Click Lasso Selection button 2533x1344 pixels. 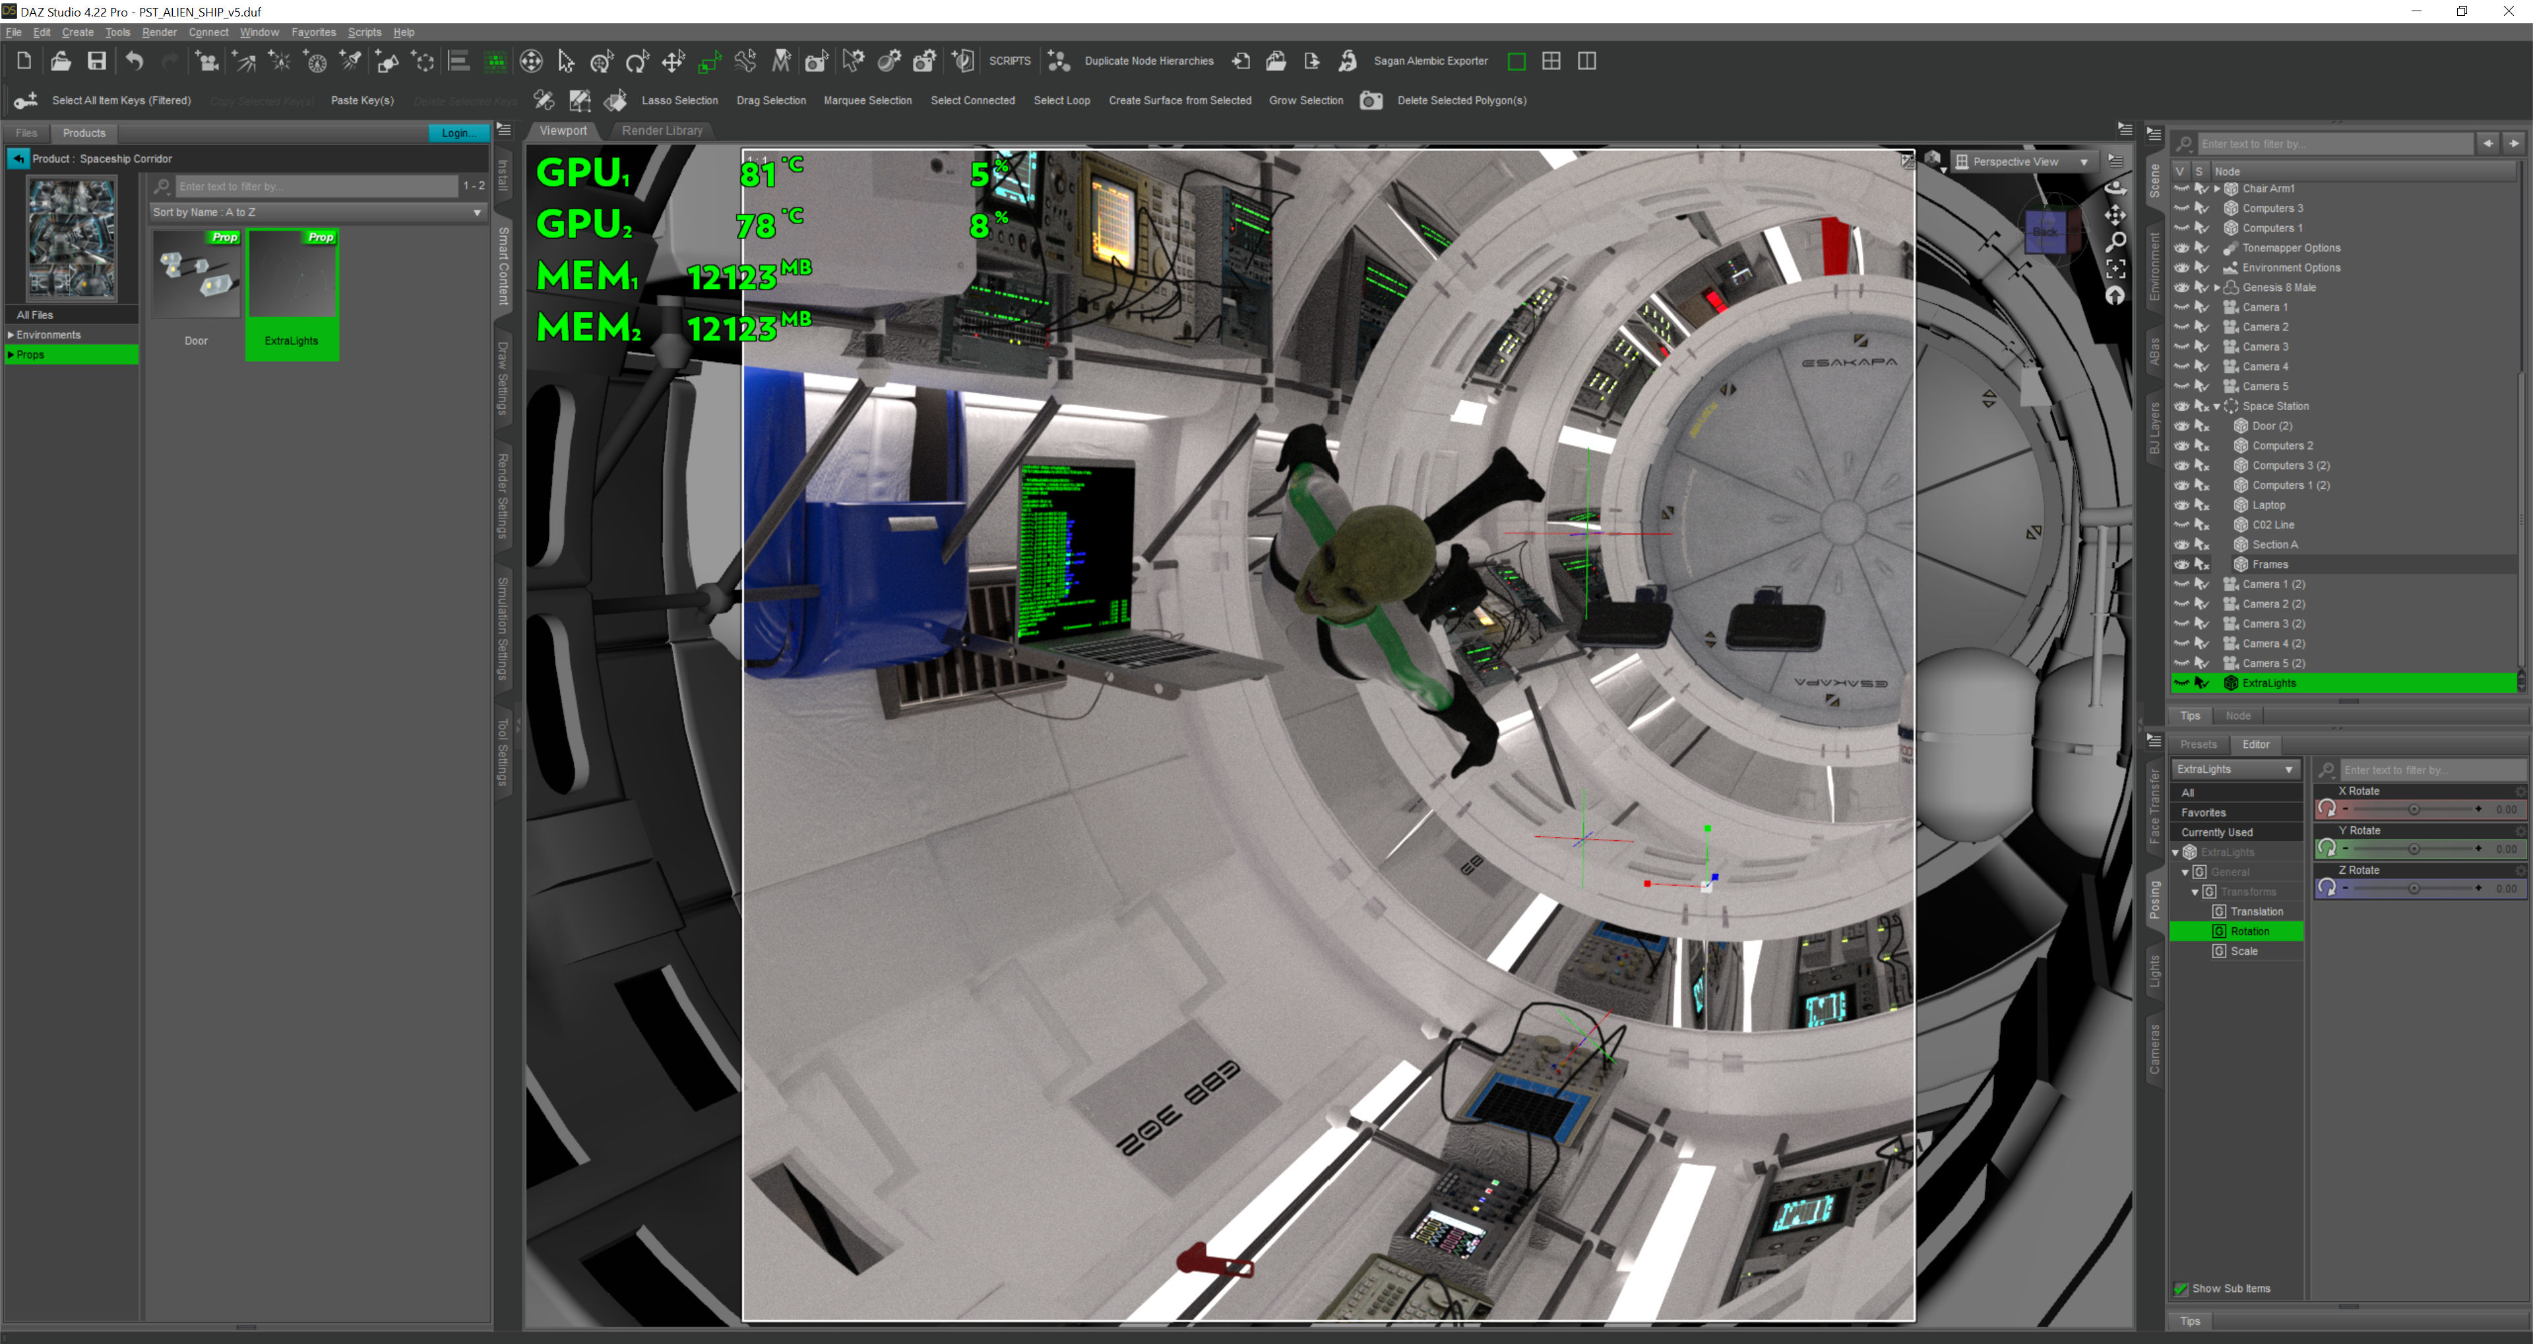pyautogui.click(x=679, y=100)
